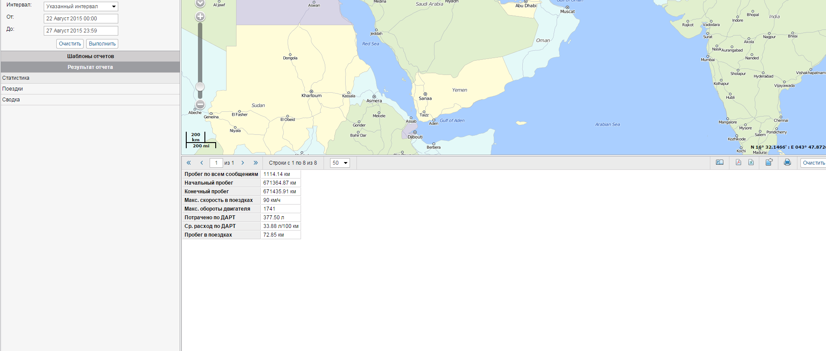Expand the Шаблоны отчетов section

pyautogui.click(x=90, y=56)
